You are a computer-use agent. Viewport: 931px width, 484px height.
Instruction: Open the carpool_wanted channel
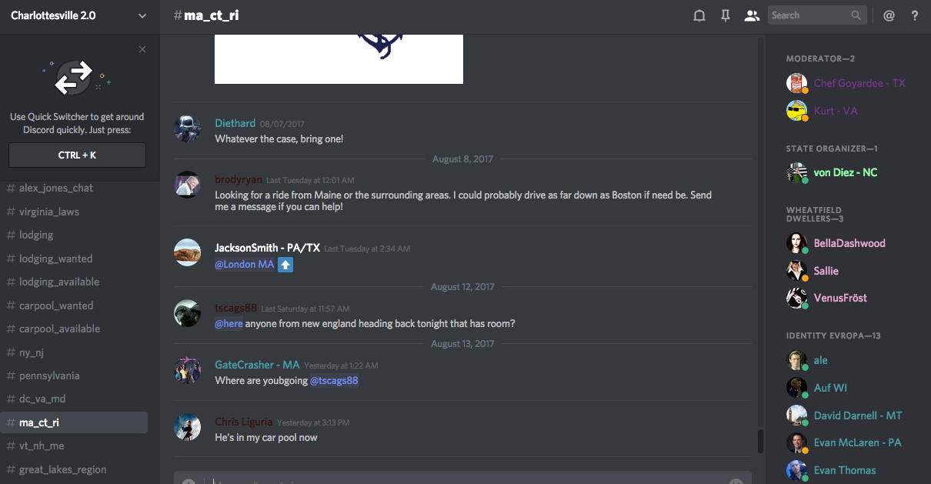pyautogui.click(x=56, y=305)
